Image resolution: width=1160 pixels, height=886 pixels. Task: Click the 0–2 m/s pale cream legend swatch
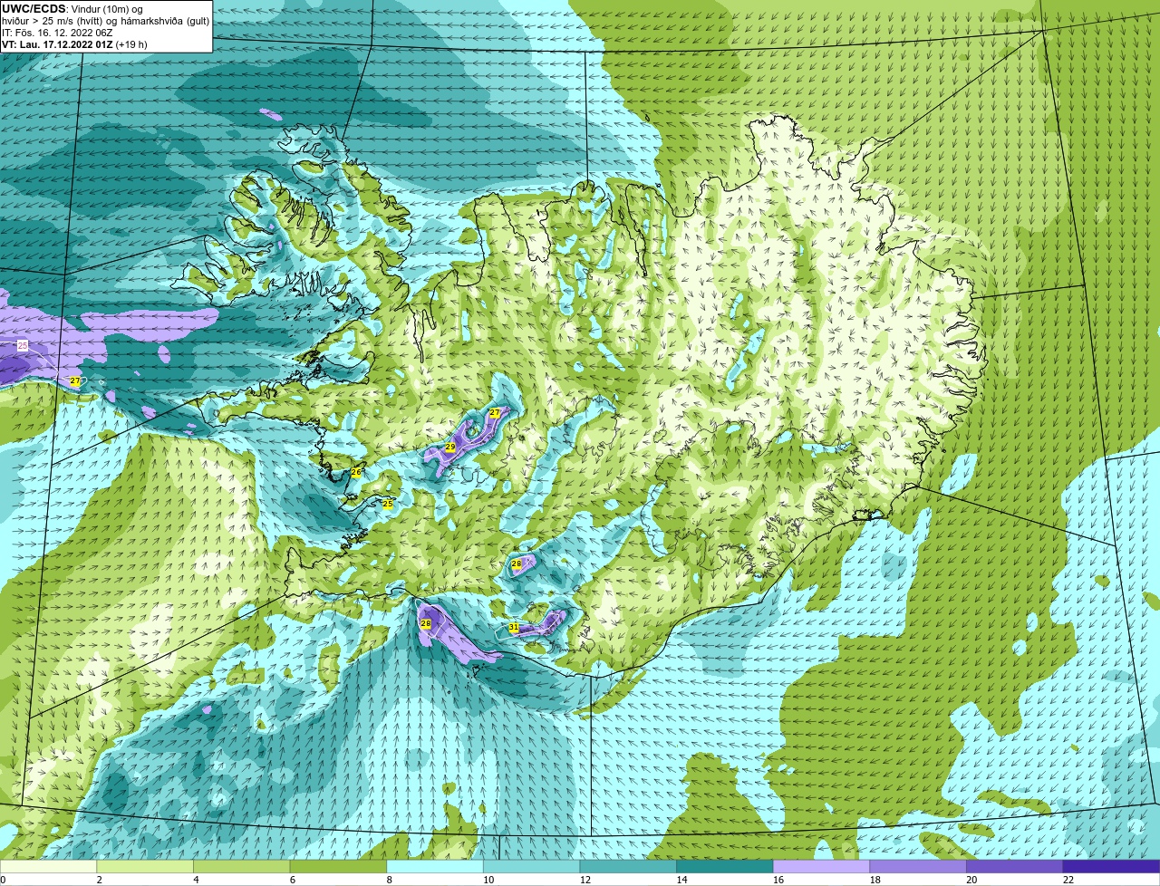48,866
